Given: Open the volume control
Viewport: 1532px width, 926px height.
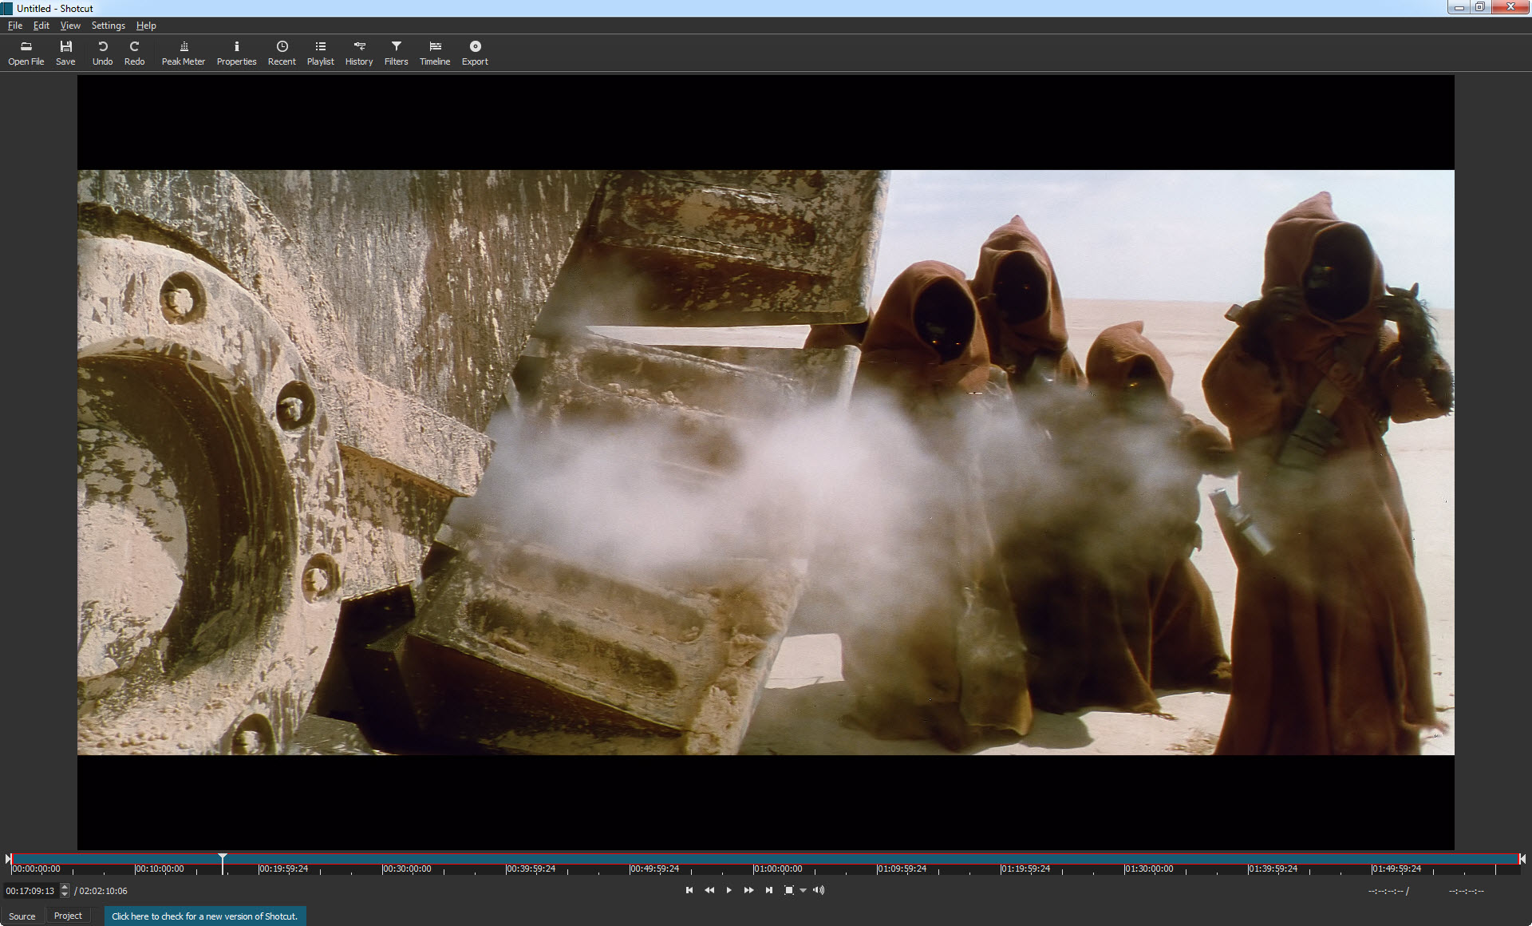Looking at the screenshot, I should pyautogui.click(x=819, y=890).
